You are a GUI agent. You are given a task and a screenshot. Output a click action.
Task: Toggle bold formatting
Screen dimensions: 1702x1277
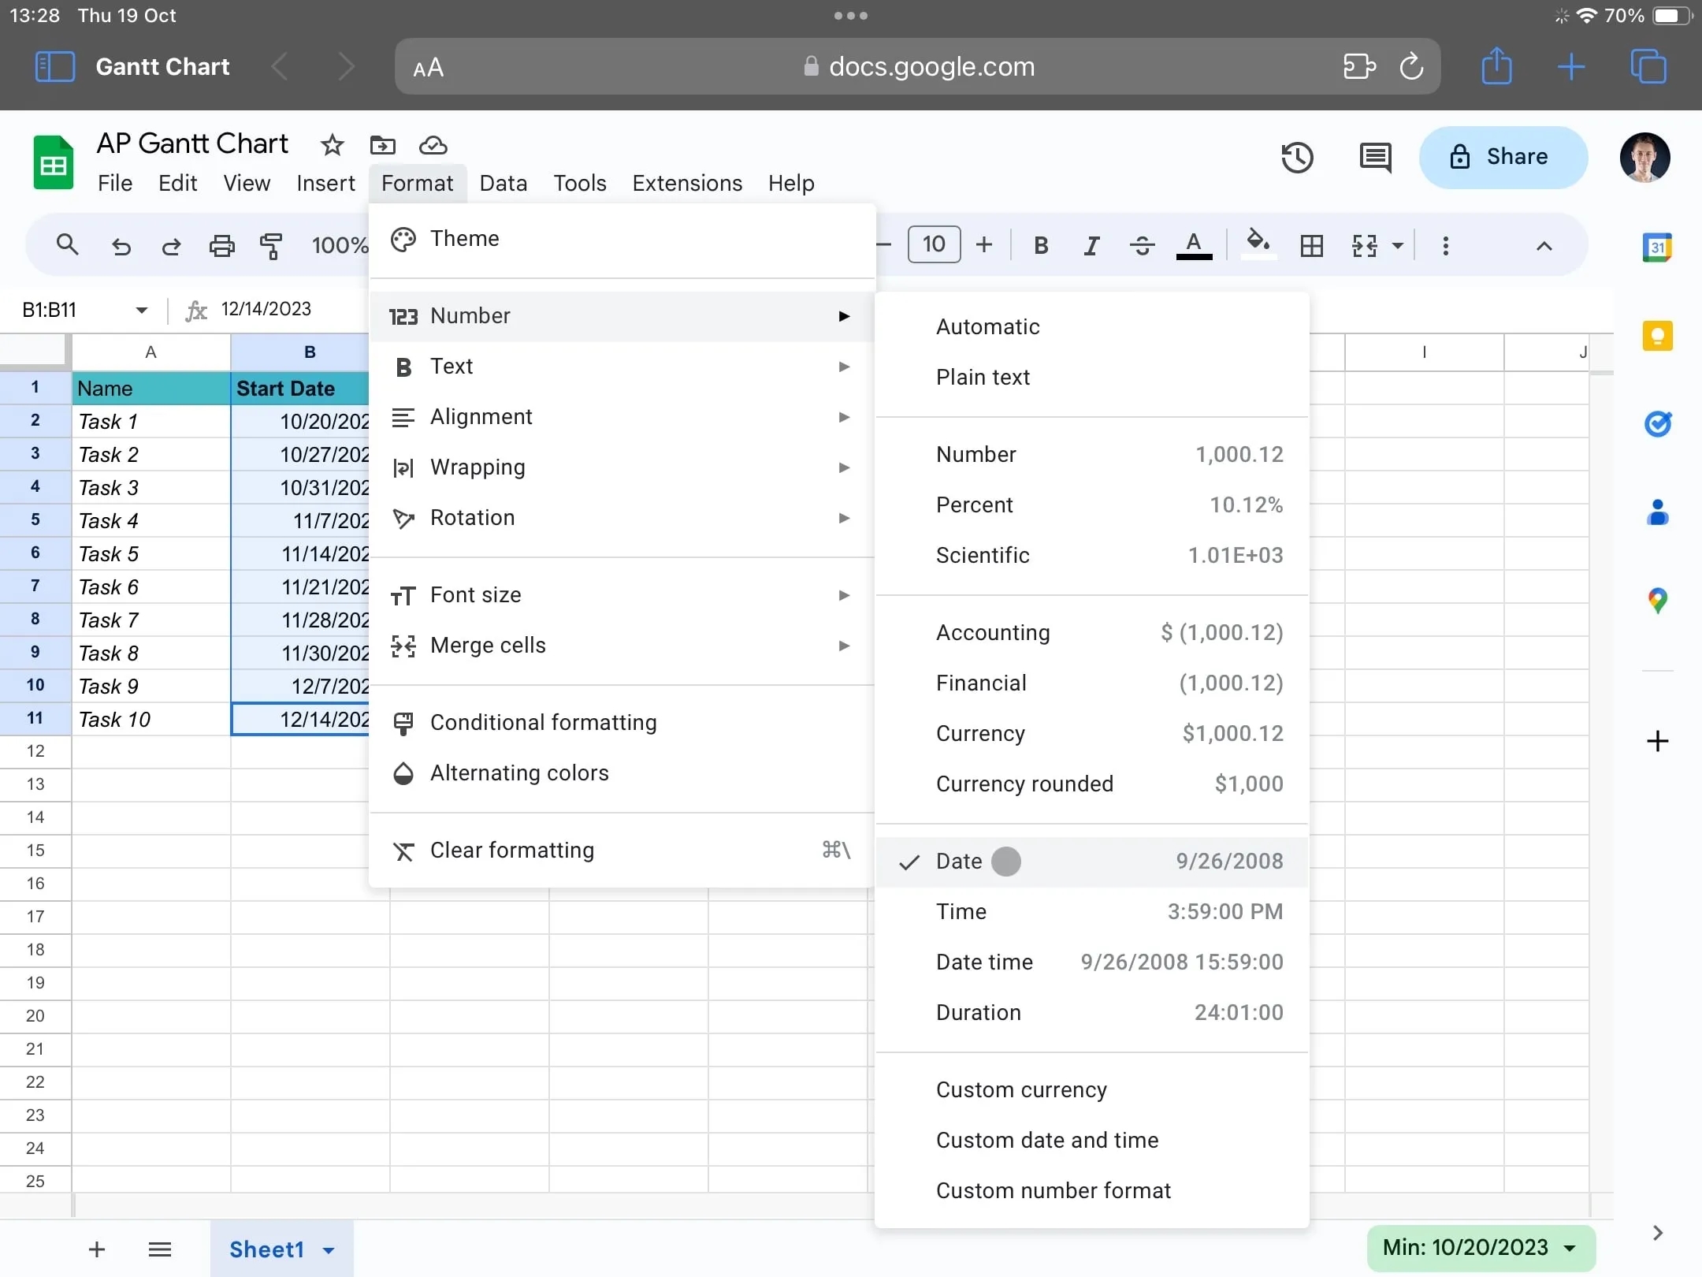click(1040, 246)
